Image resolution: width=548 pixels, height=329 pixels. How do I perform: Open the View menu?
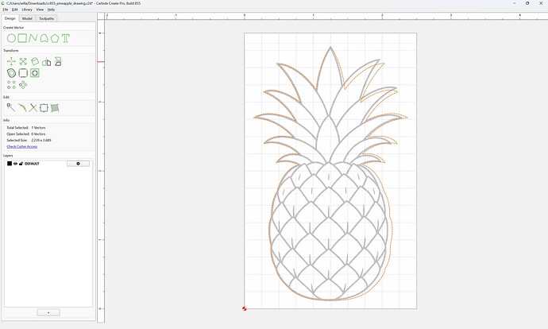(x=41, y=10)
